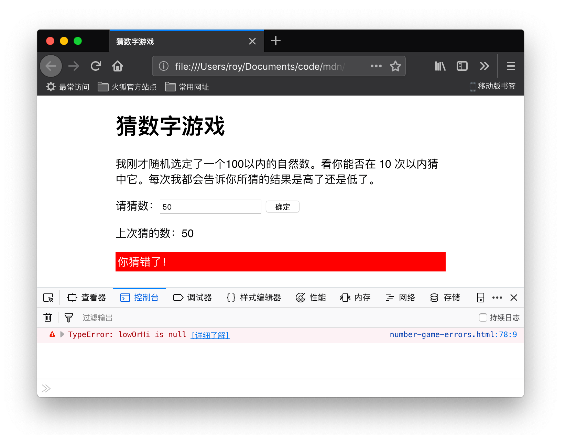Viewport: 566px width, 435px height.
Task: Click the element picker icon in devtools
Action: coord(48,298)
